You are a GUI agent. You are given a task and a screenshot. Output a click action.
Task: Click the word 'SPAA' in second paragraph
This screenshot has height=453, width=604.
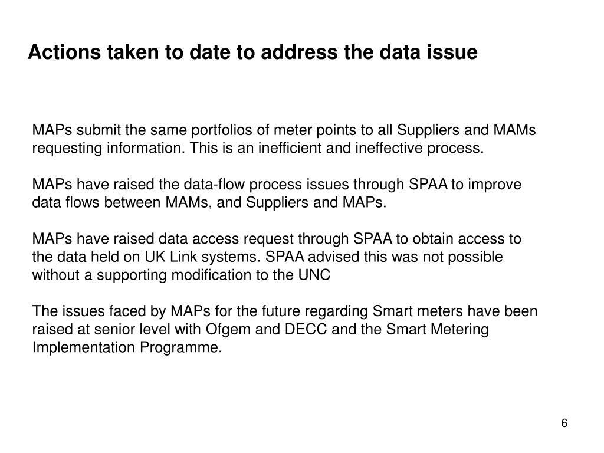pyautogui.click(x=428, y=184)
